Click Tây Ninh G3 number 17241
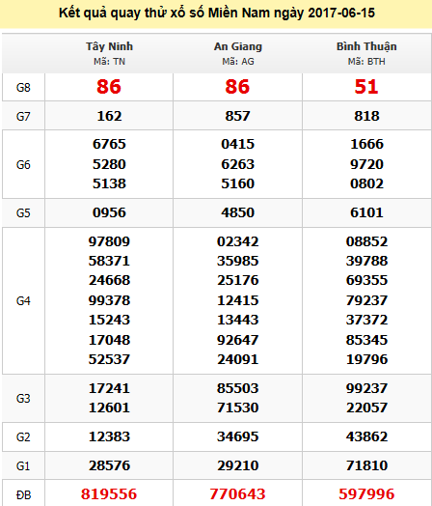Screen dimensions: 432x506 coord(109,388)
